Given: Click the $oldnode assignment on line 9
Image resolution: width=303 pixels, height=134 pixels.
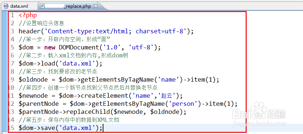Looking at the screenshot, I should 119,79.
